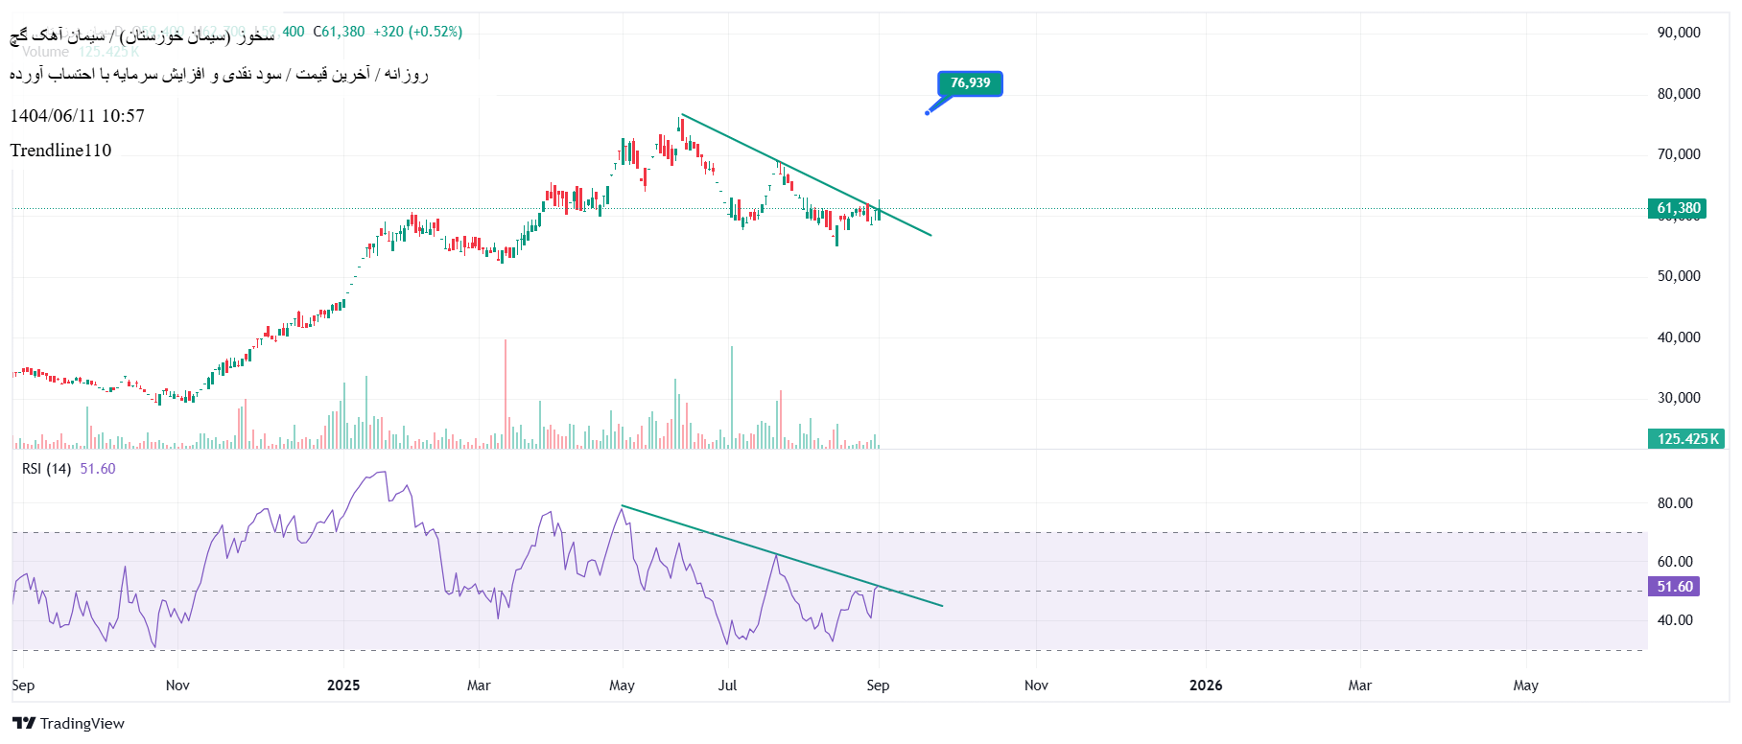Viewport: 1742px width, 744px height.
Task: Select the descending trendline on the price chart
Action: [806, 175]
